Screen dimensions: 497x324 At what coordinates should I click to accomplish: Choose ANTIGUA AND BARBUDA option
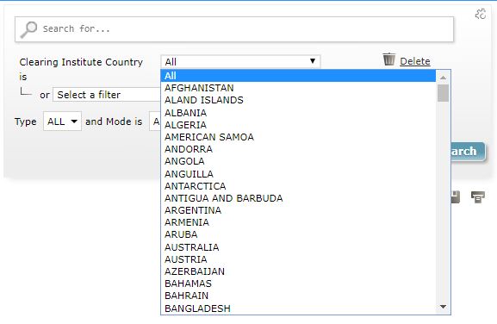298,198
